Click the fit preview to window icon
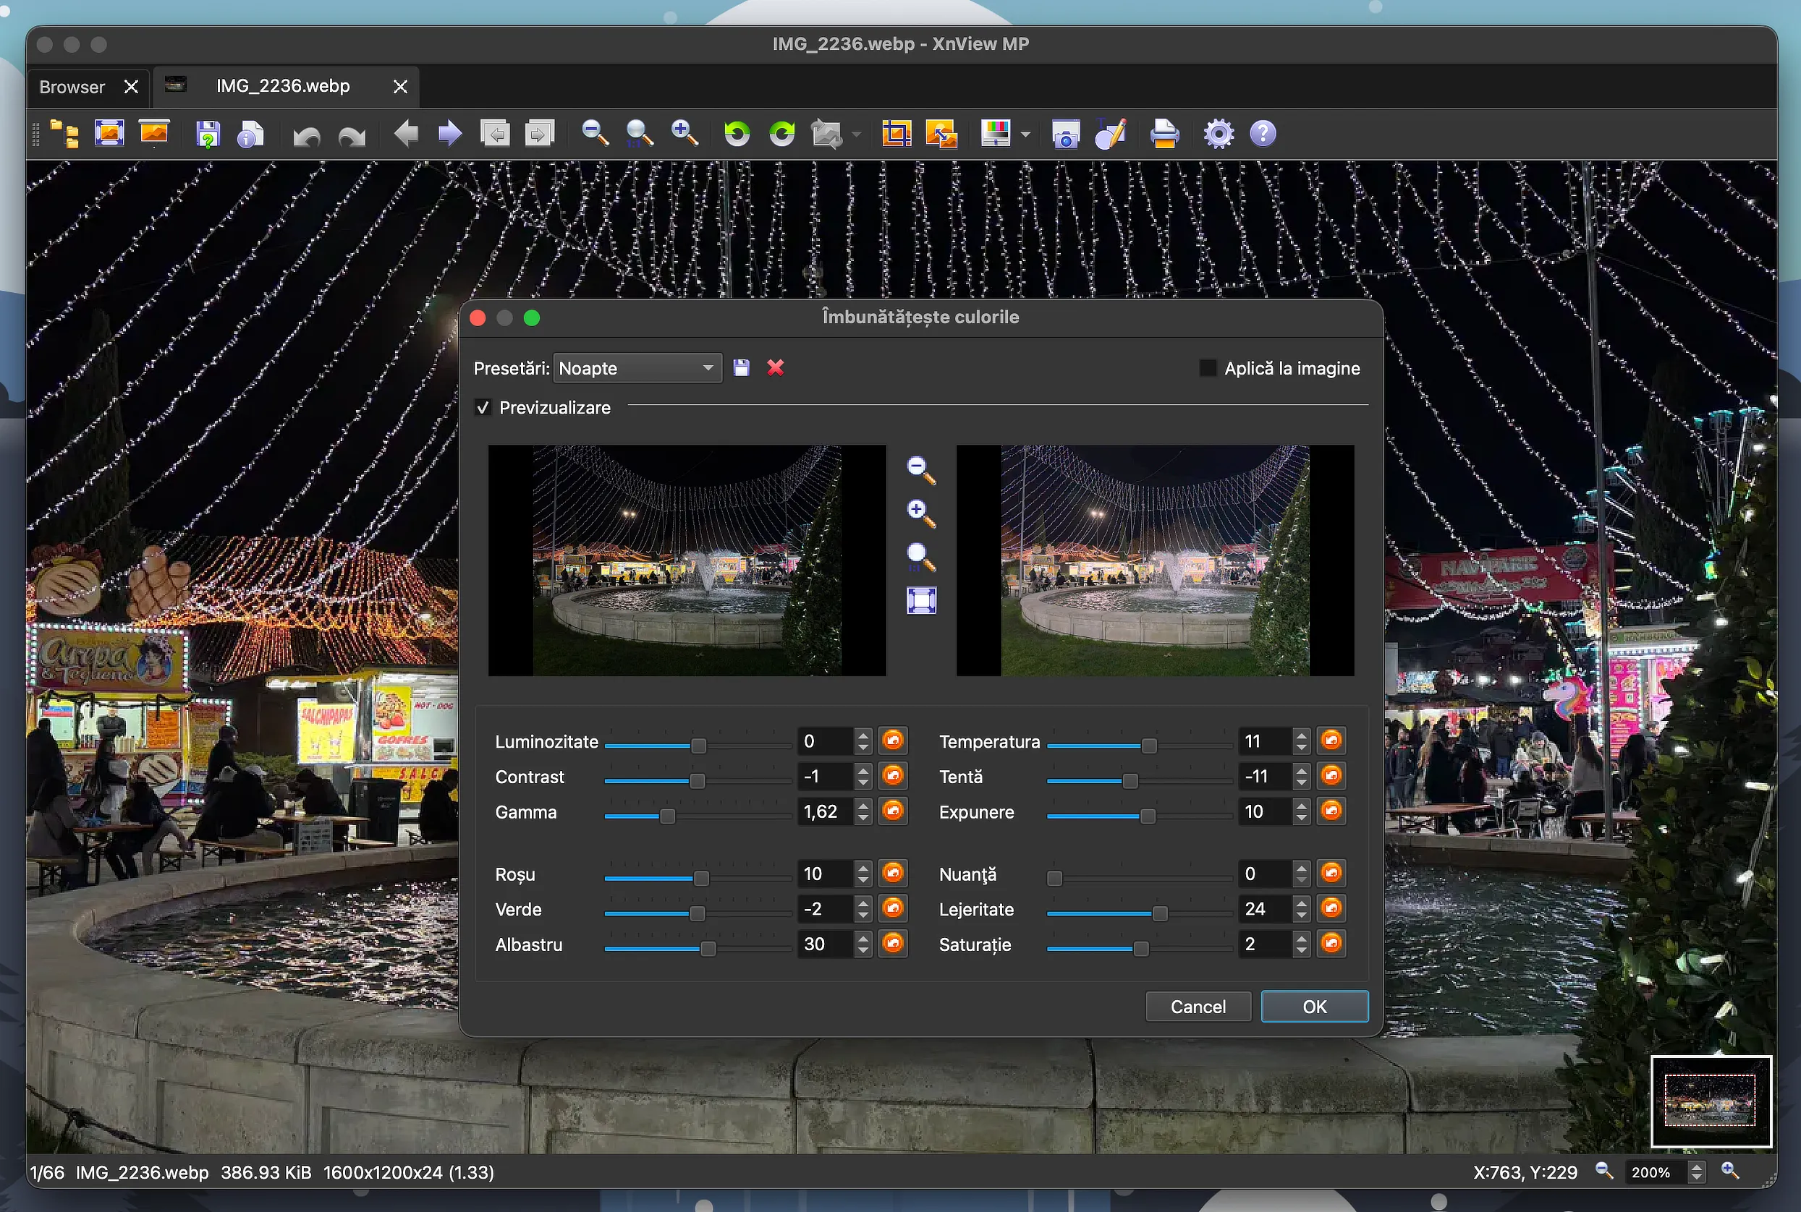The height and width of the screenshot is (1212, 1801). point(921,601)
